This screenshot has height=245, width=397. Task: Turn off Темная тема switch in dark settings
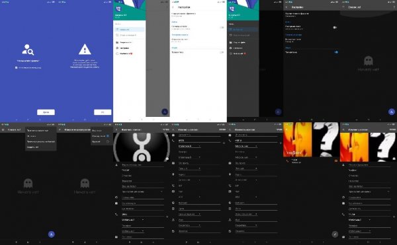click(335, 52)
